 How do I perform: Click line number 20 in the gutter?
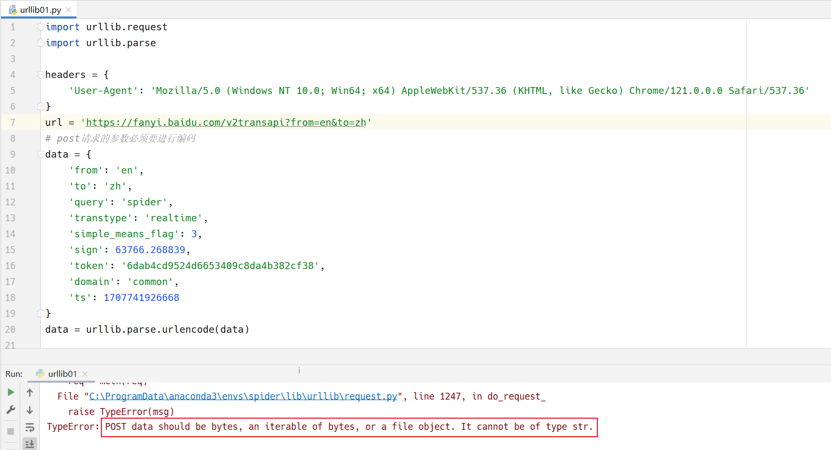pyautogui.click(x=10, y=330)
